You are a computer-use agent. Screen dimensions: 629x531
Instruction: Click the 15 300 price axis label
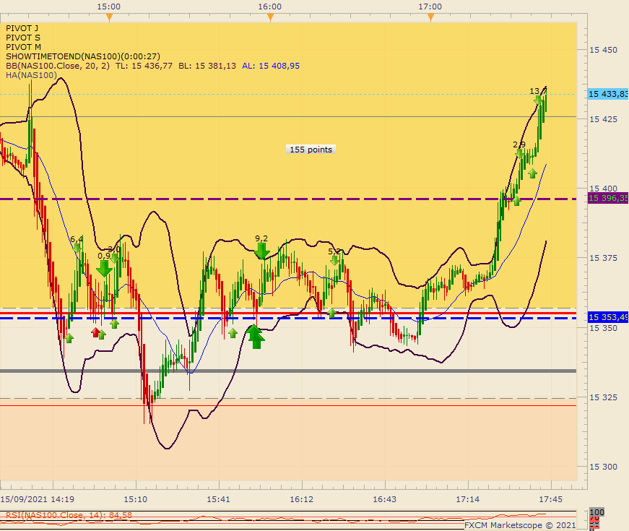[x=603, y=467]
